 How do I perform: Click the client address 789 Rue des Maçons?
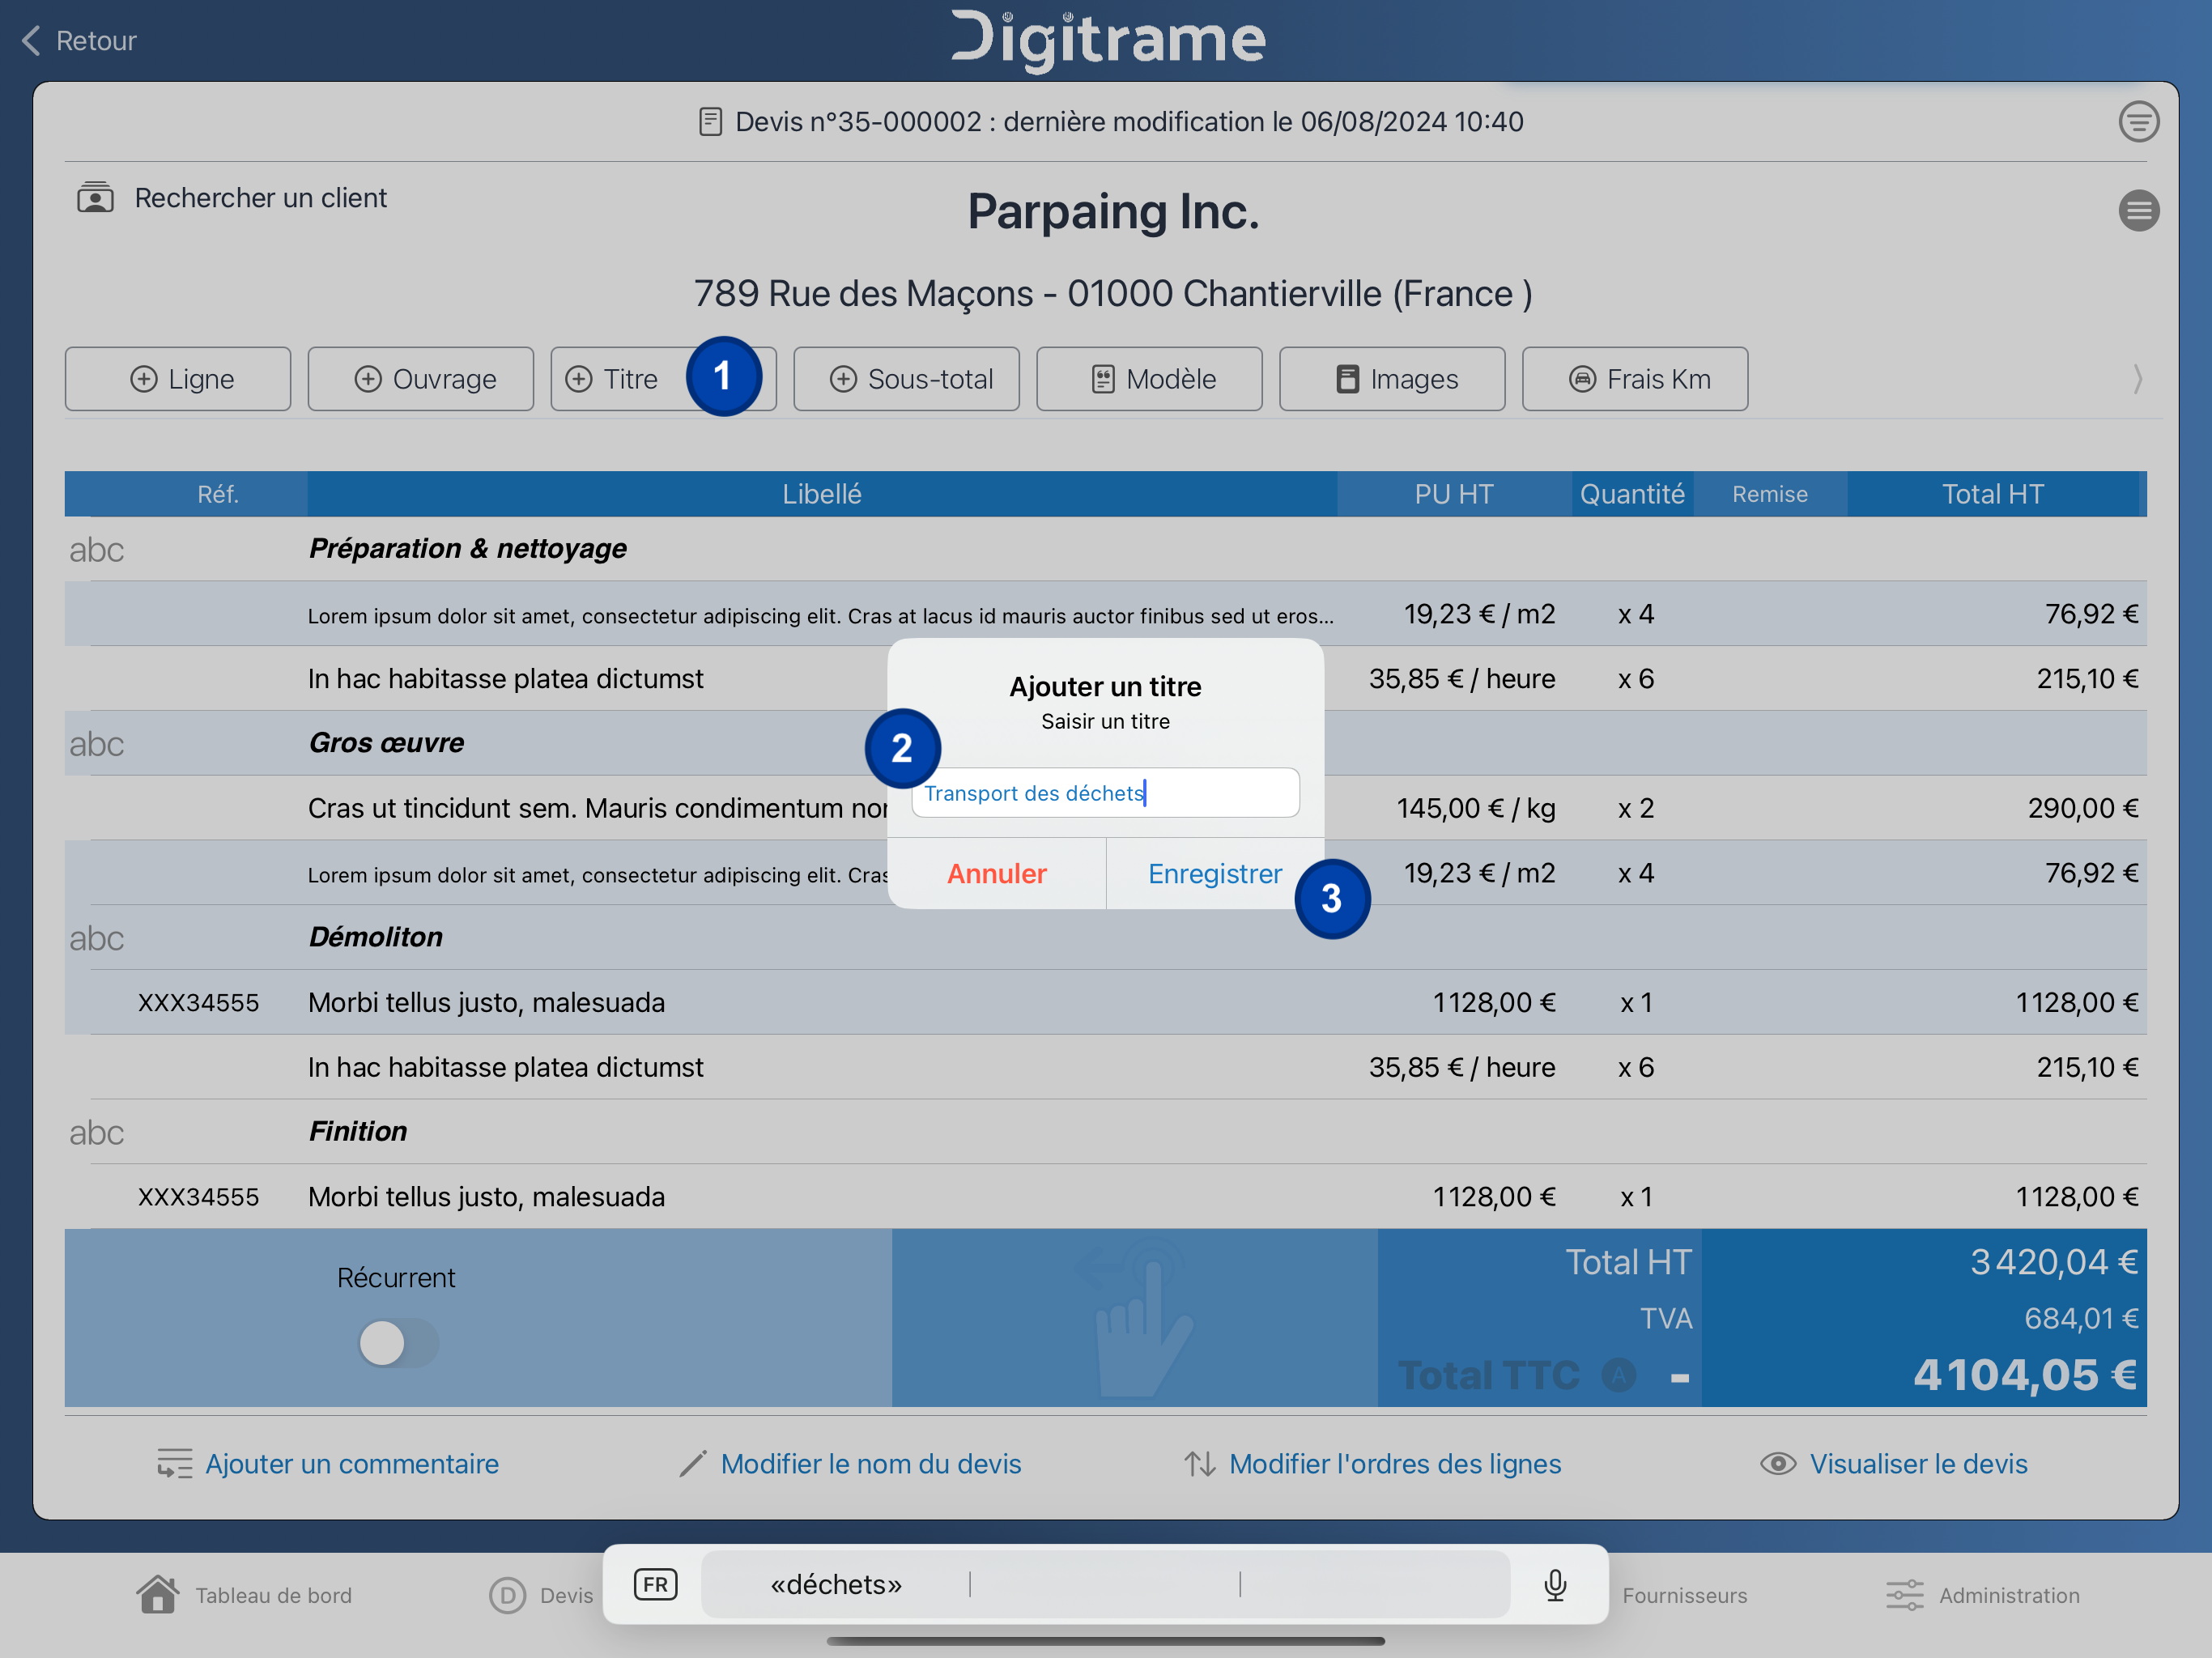point(1113,294)
